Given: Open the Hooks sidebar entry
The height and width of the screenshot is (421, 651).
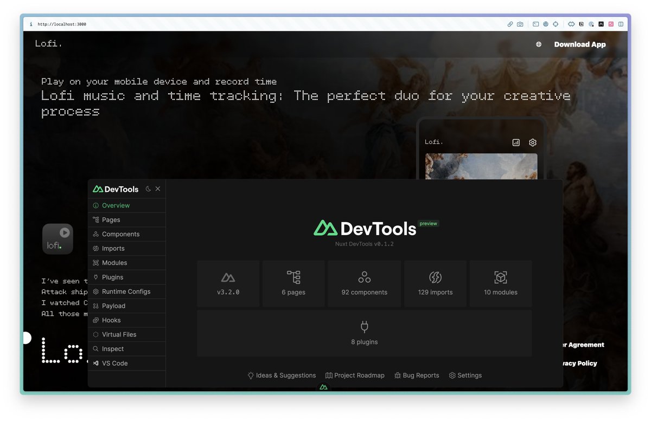Looking at the screenshot, I should [x=127, y=320].
